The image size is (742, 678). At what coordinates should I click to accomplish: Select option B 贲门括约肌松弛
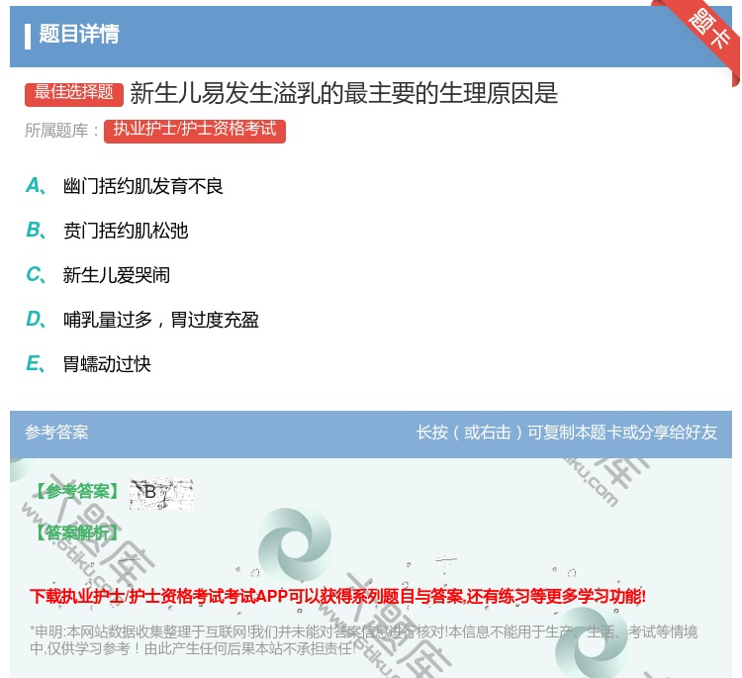[x=126, y=231]
